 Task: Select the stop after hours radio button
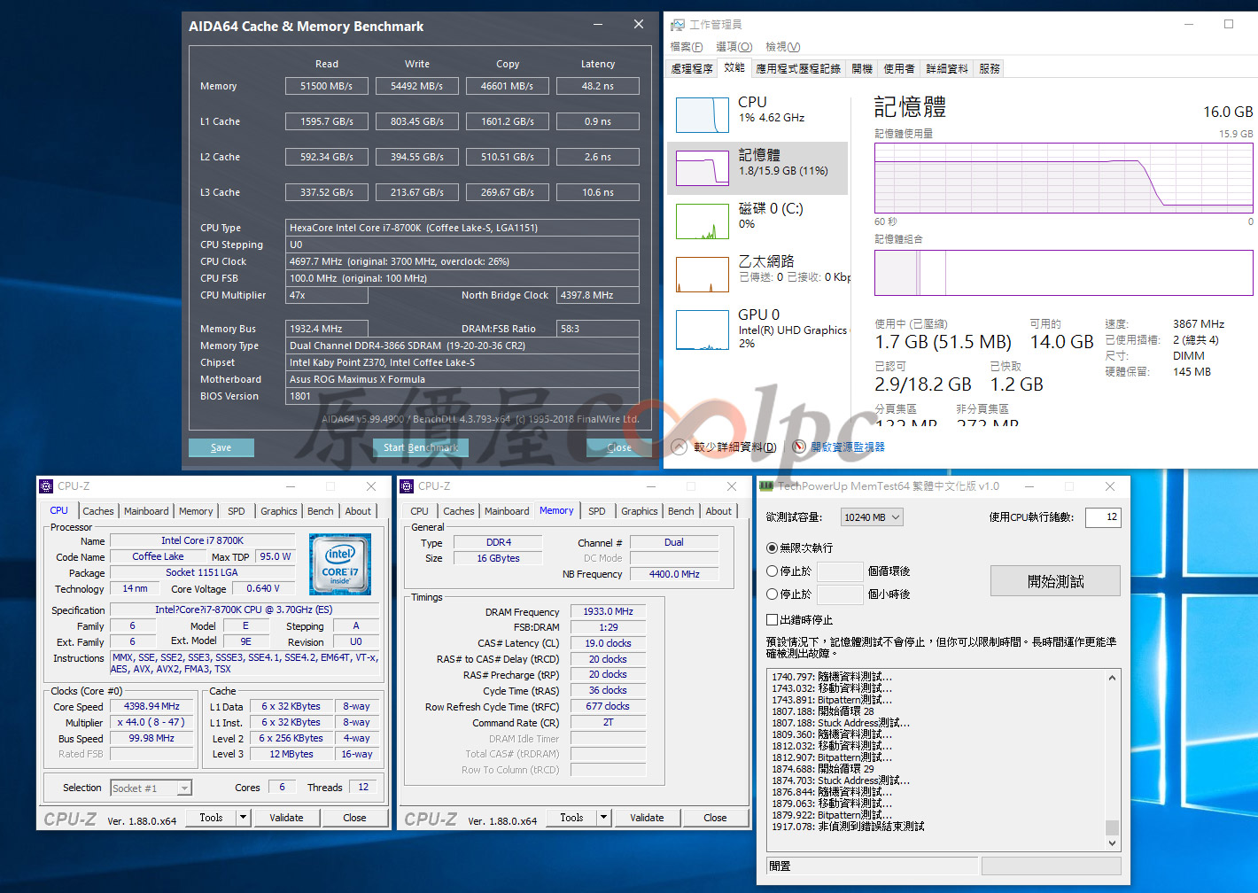[x=772, y=594]
